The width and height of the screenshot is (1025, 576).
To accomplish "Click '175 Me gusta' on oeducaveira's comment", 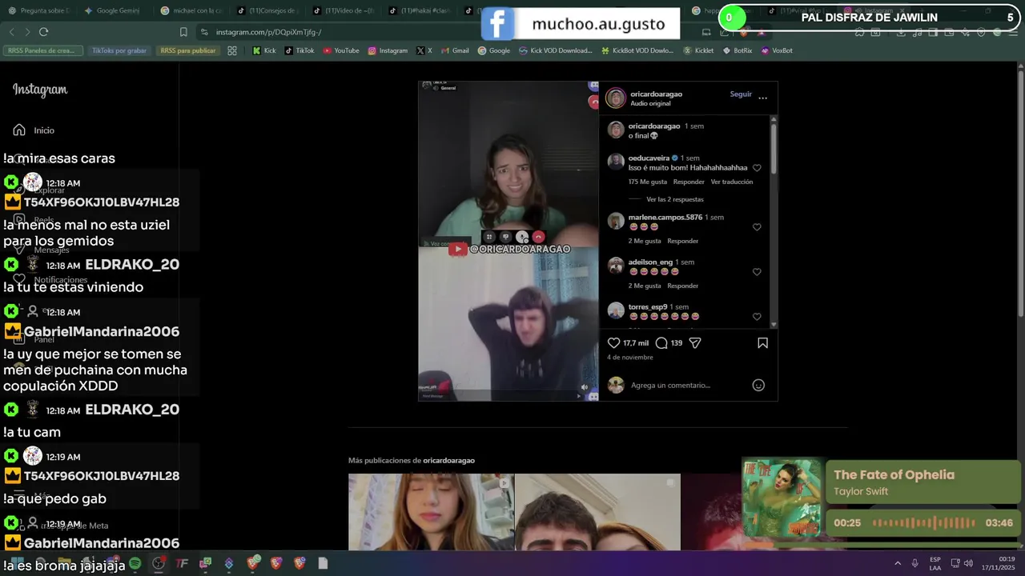I will (x=647, y=182).
